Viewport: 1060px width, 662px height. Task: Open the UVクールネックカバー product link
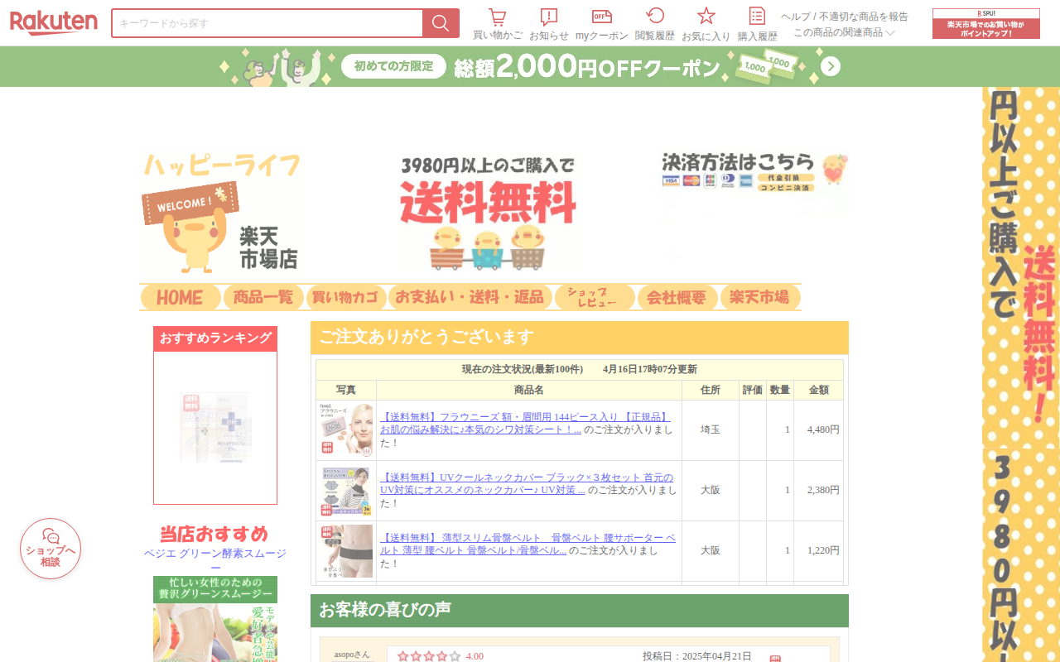point(527,483)
